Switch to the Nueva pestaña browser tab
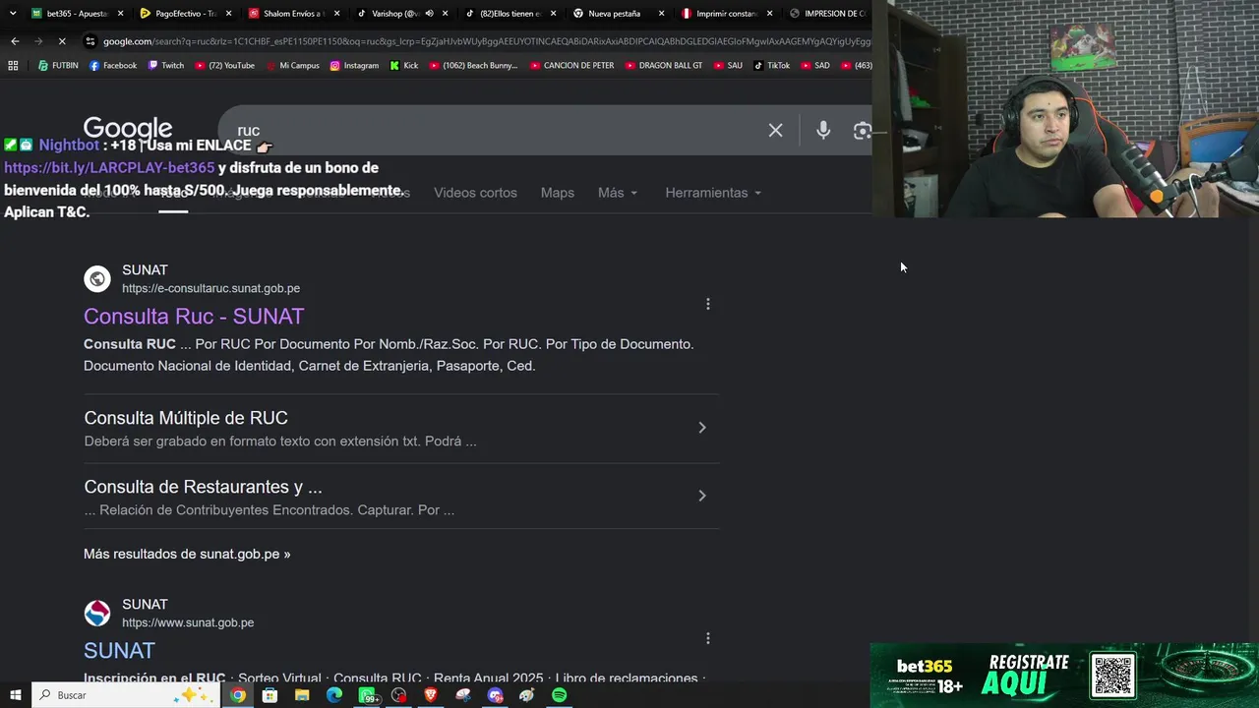The height and width of the screenshot is (708, 1259). tap(619, 14)
